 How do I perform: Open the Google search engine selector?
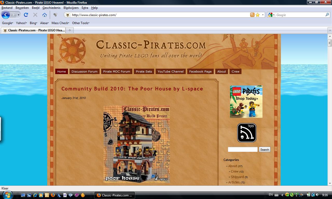point(271,15)
